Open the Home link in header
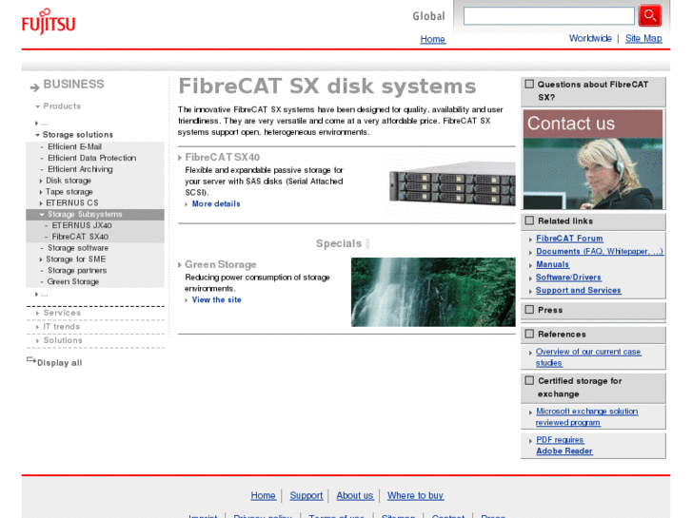Image resolution: width=692 pixels, height=518 pixels. (x=432, y=39)
